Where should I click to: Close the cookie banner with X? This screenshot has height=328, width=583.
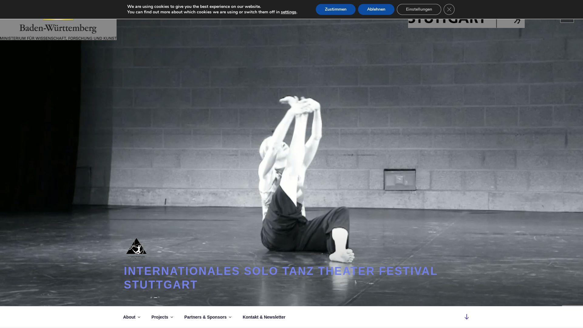pos(449,9)
